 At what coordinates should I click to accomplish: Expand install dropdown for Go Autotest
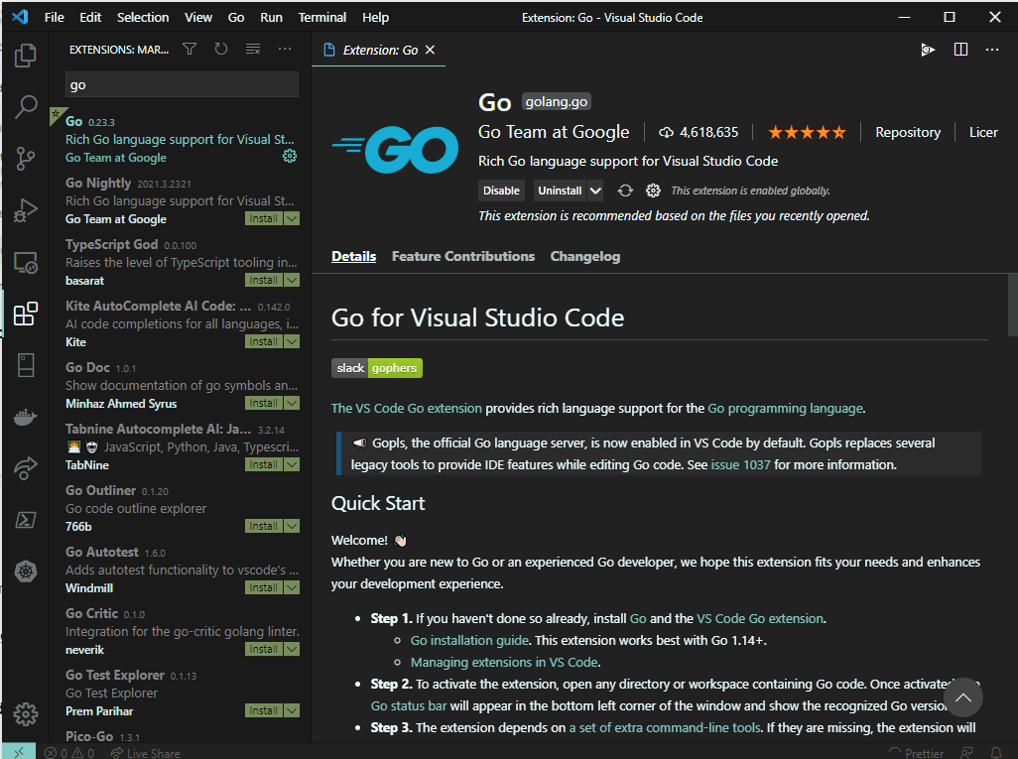point(292,587)
